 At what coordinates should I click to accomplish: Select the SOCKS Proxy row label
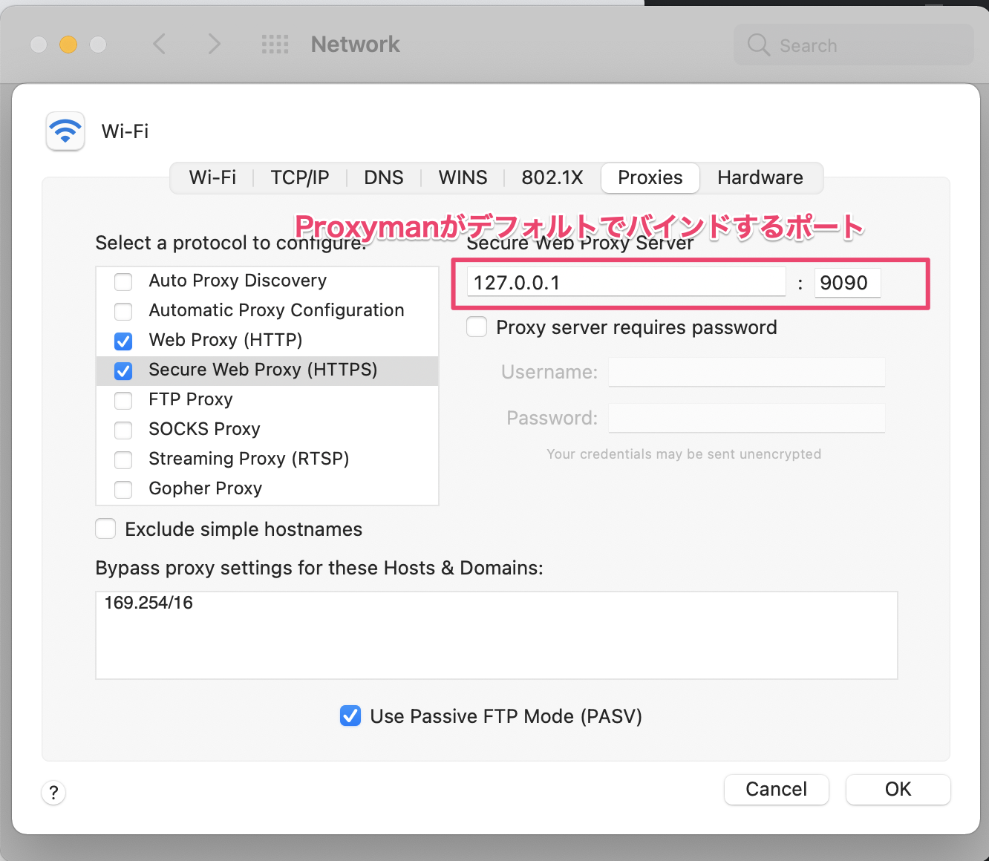click(204, 429)
